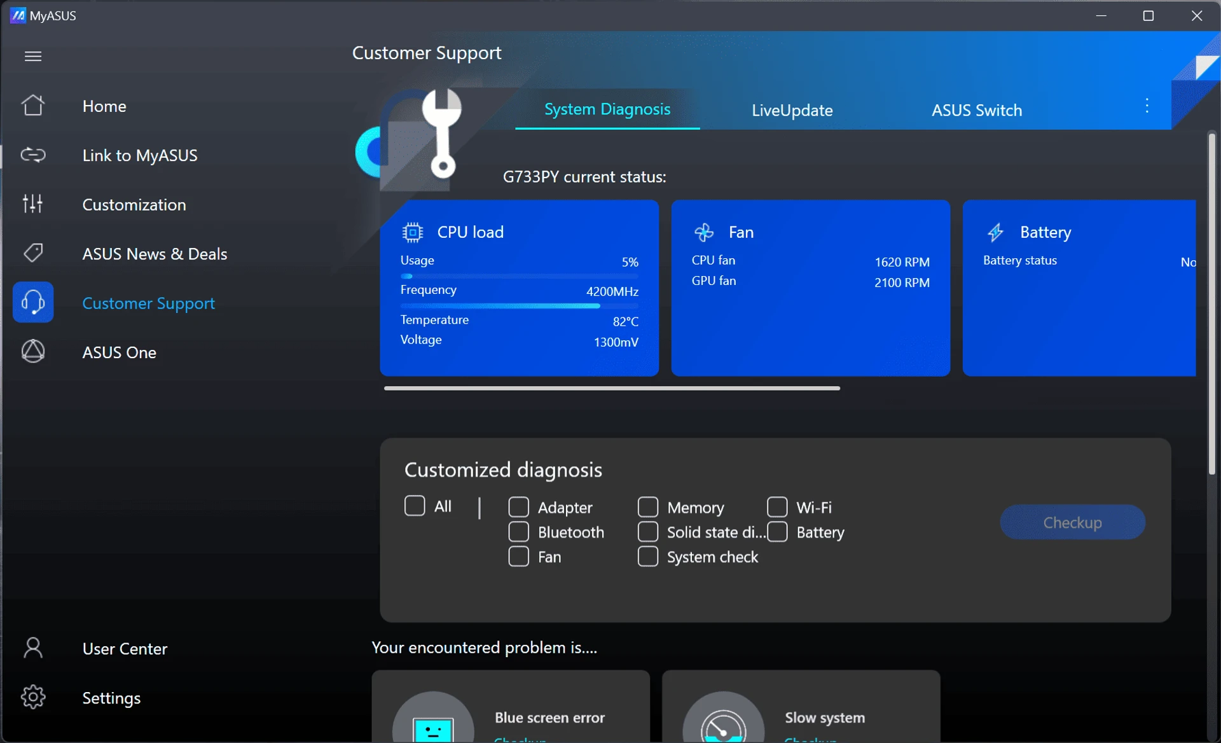Screen dimensions: 1221x743
Task: Check the Battery diagnosis checkbox
Action: [x=777, y=532]
